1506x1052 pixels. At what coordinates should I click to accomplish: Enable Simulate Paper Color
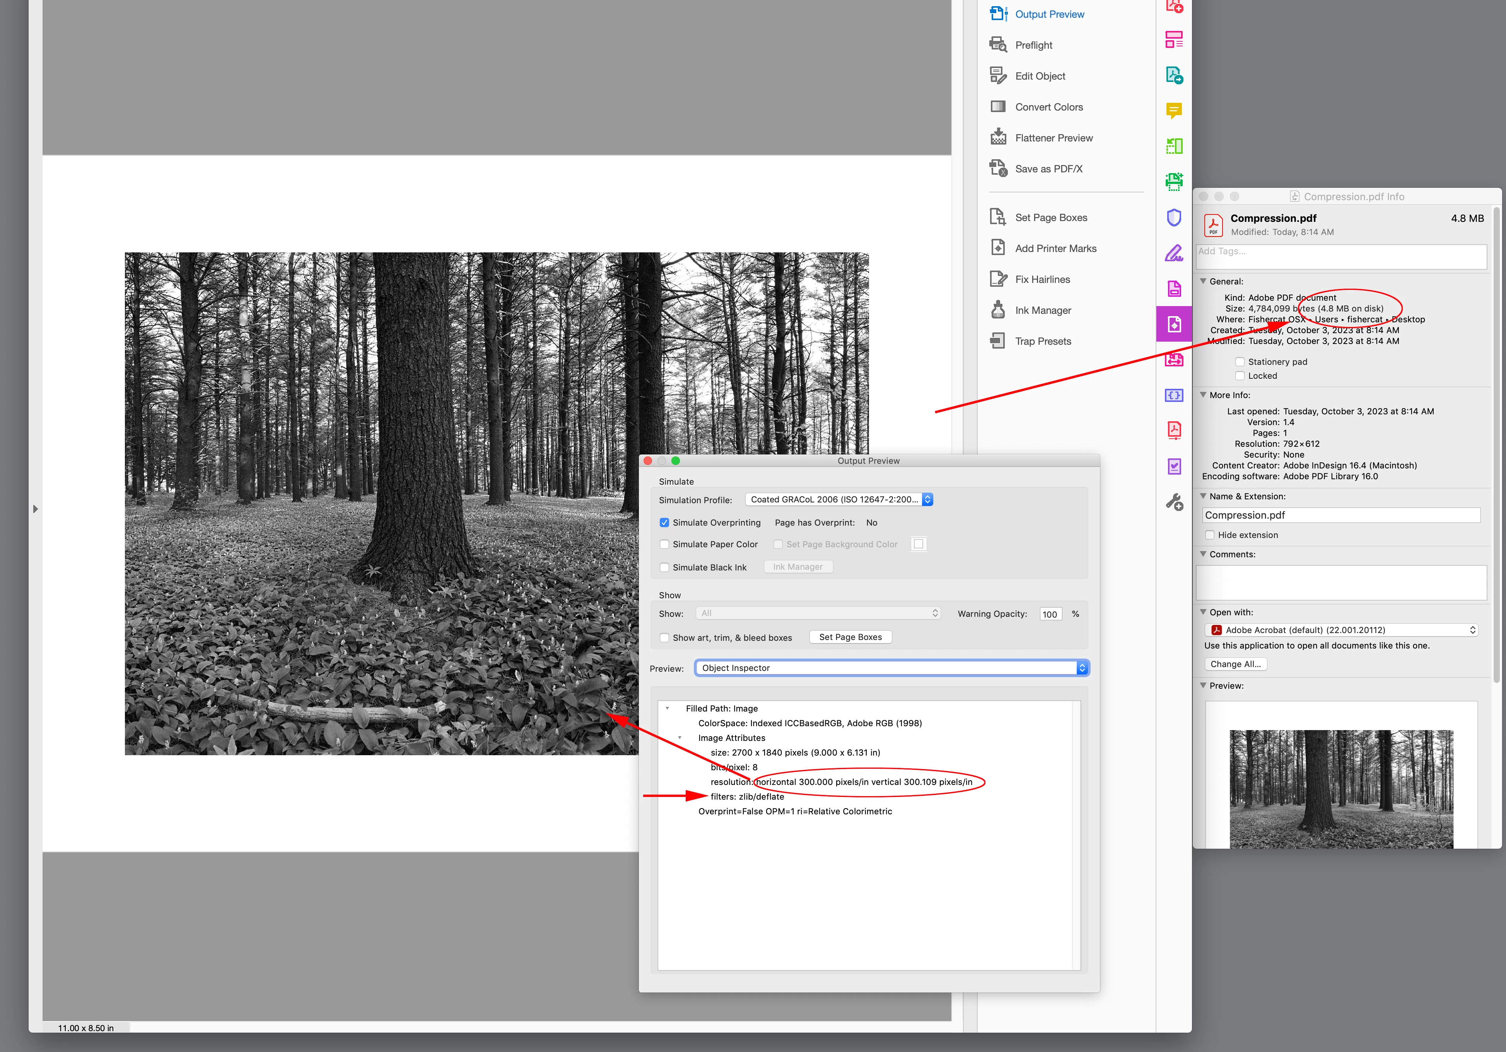click(664, 544)
